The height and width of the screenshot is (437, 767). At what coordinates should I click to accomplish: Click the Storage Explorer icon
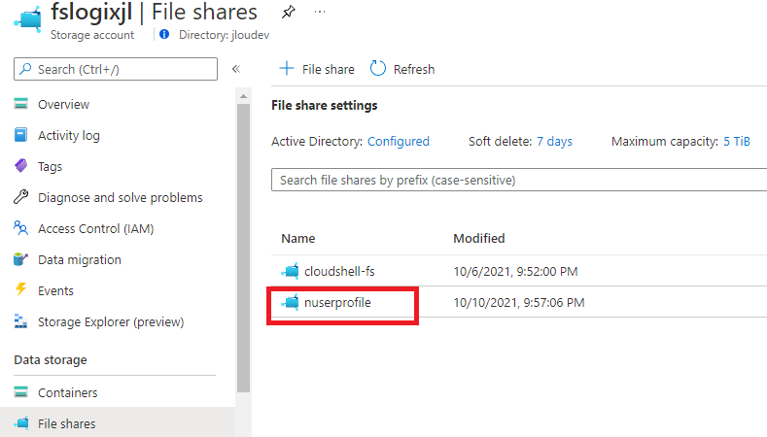21,321
